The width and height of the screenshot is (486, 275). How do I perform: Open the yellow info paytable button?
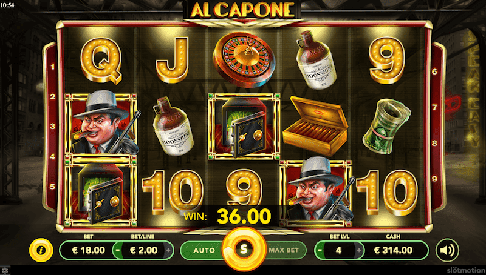point(41,250)
